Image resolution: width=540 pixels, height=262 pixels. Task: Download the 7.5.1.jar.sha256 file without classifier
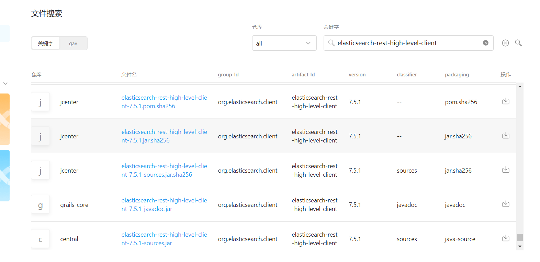506,136
